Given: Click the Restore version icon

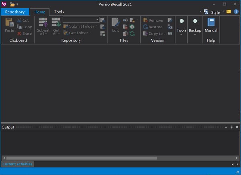Looking at the screenshot, I should click(146, 27).
